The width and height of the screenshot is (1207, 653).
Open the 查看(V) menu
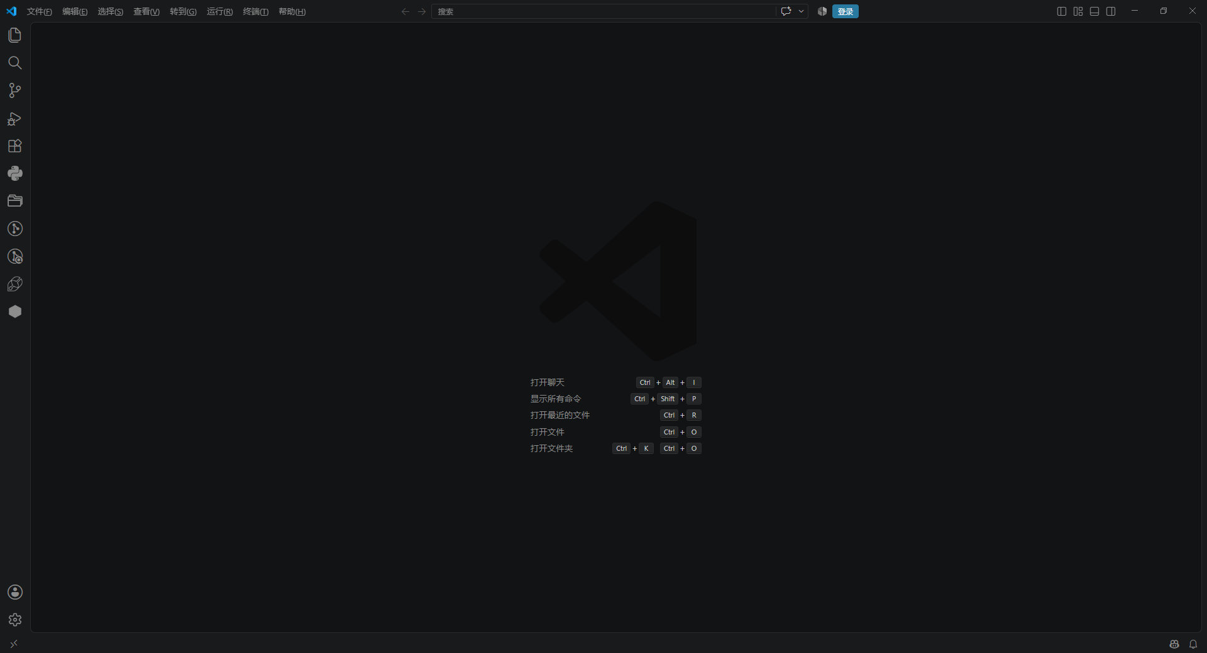tap(146, 11)
